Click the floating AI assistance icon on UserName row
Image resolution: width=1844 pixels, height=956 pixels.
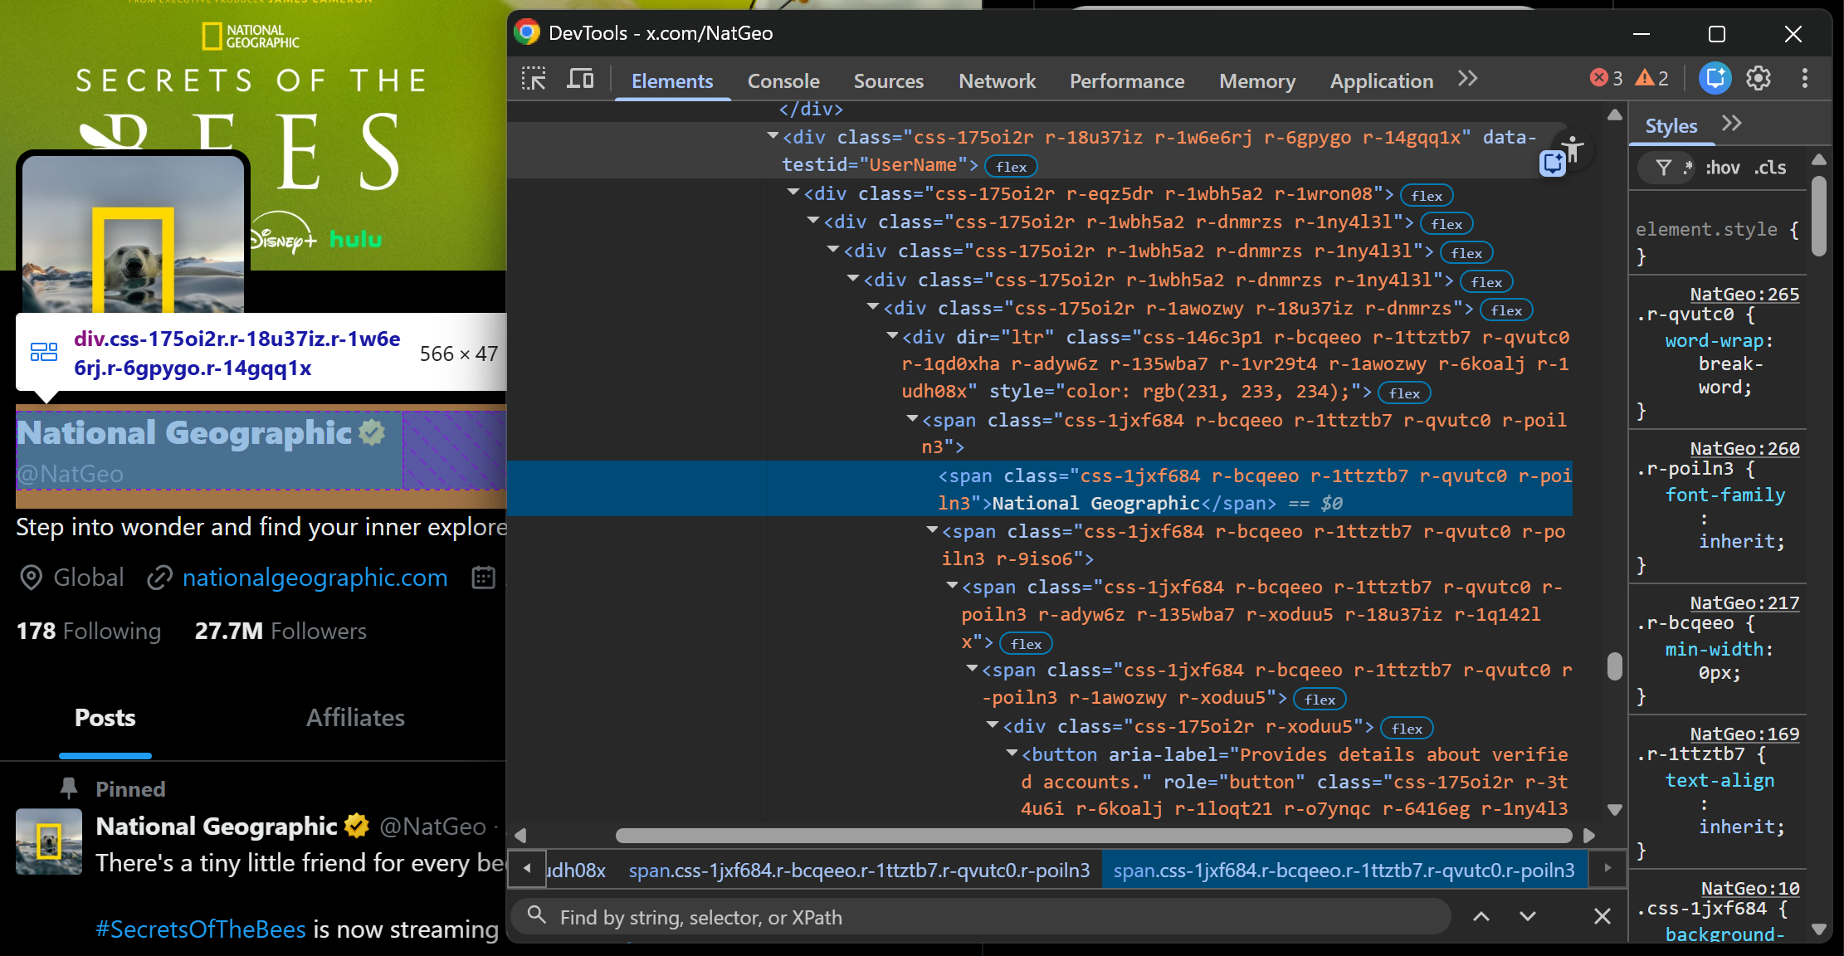pyautogui.click(x=1552, y=163)
